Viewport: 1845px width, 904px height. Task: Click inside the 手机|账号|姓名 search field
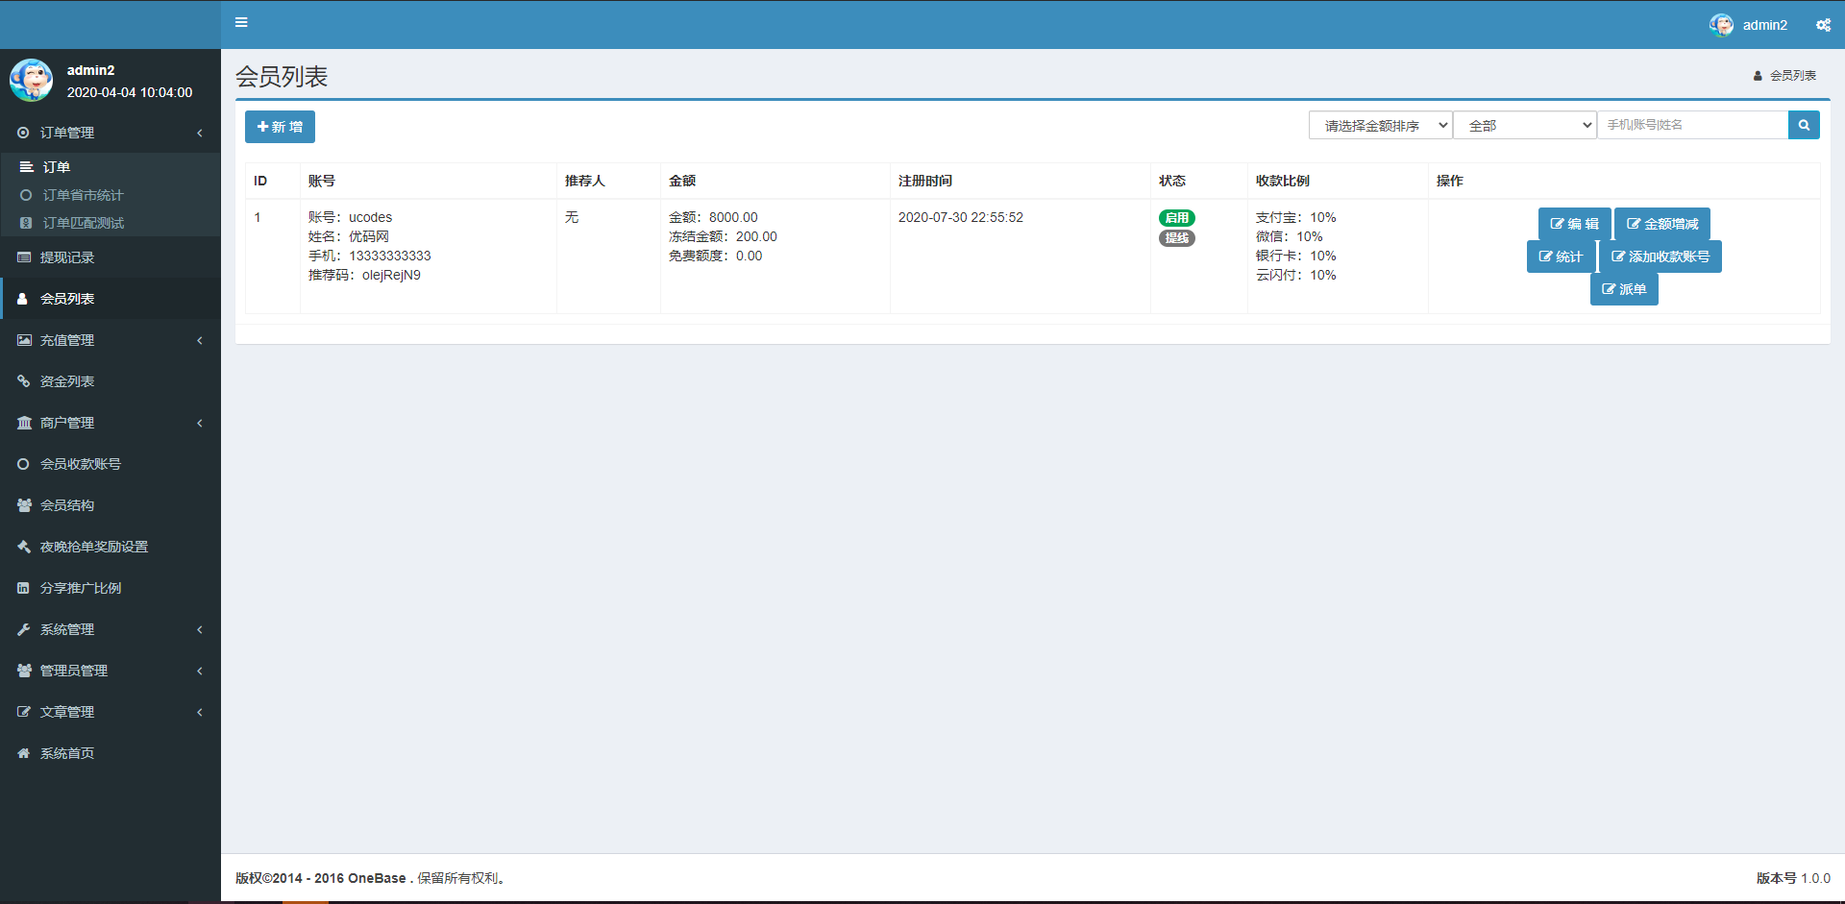[1694, 124]
